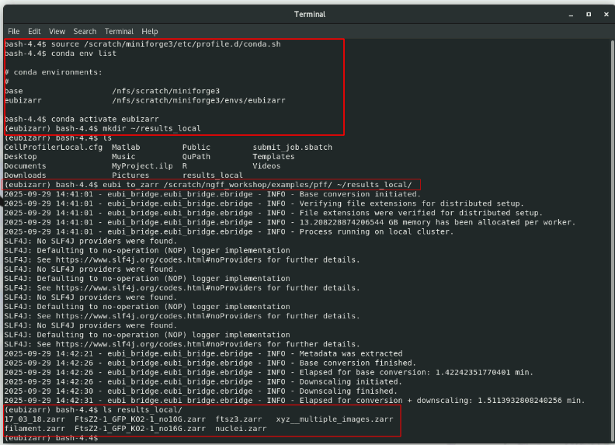This screenshot has width=615, height=445.
Task: Maximize the Terminal window
Action: (x=589, y=15)
